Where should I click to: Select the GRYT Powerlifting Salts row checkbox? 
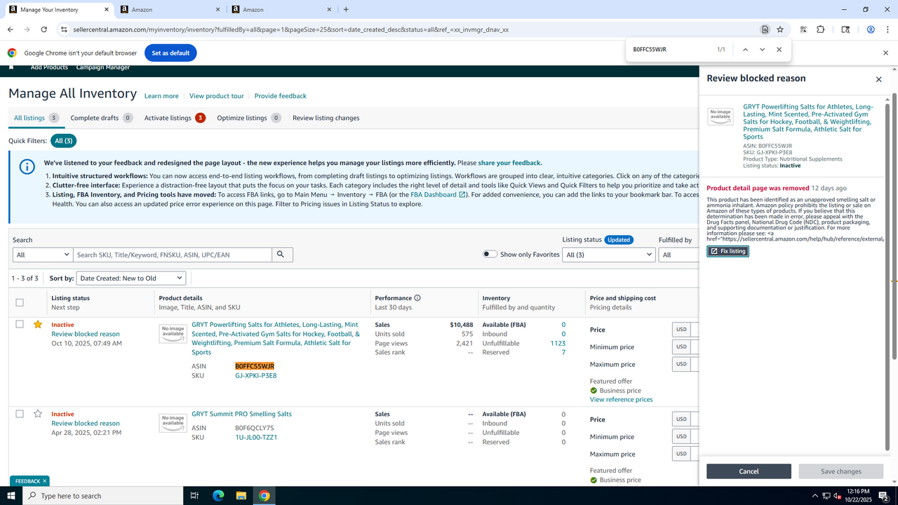(20, 325)
